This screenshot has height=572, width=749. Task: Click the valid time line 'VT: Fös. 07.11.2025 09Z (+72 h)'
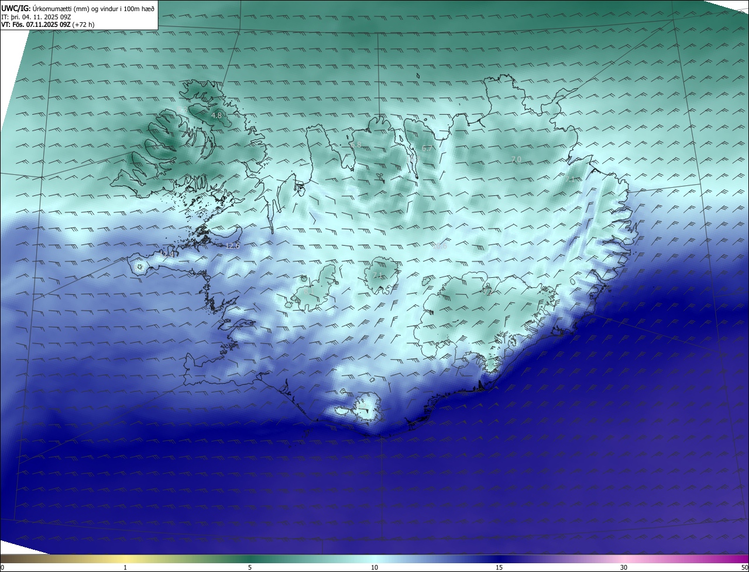48,25
